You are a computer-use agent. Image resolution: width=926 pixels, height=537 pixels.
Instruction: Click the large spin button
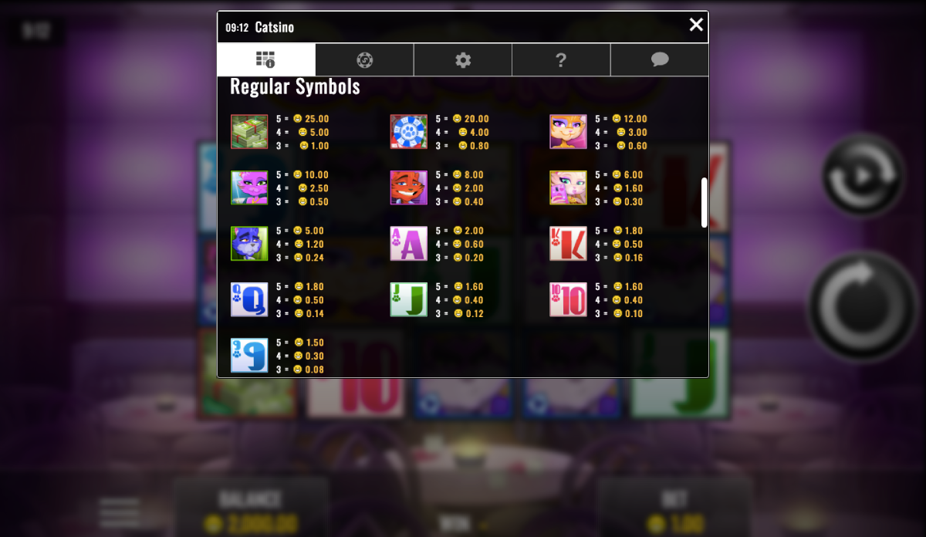(x=863, y=306)
